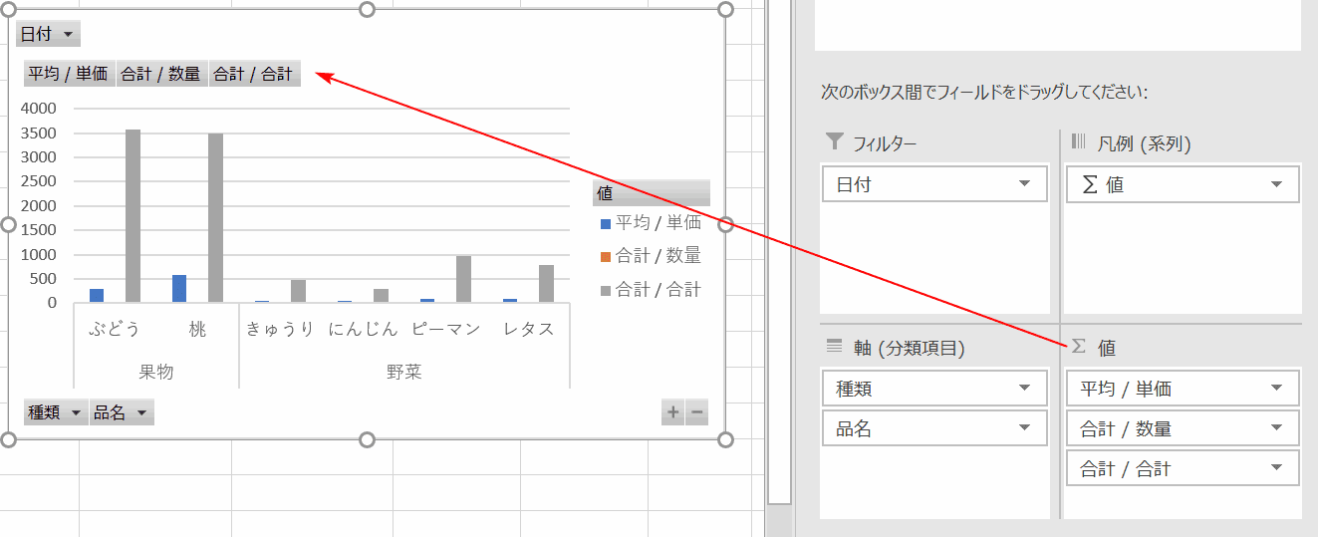
Task: Click the 値 legend field button
Action: [x=652, y=192]
